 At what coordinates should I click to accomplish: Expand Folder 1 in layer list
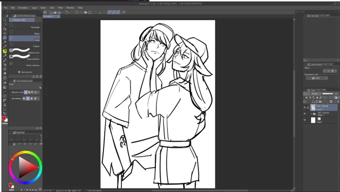pyautogui.click(x=311, y=113)
